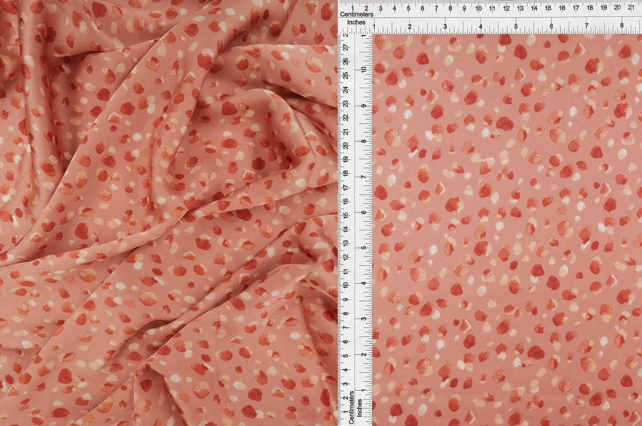Click the 10 inch mark on vertical ruler
Viewport: 642px width, 426px height.
pos(363,69)
